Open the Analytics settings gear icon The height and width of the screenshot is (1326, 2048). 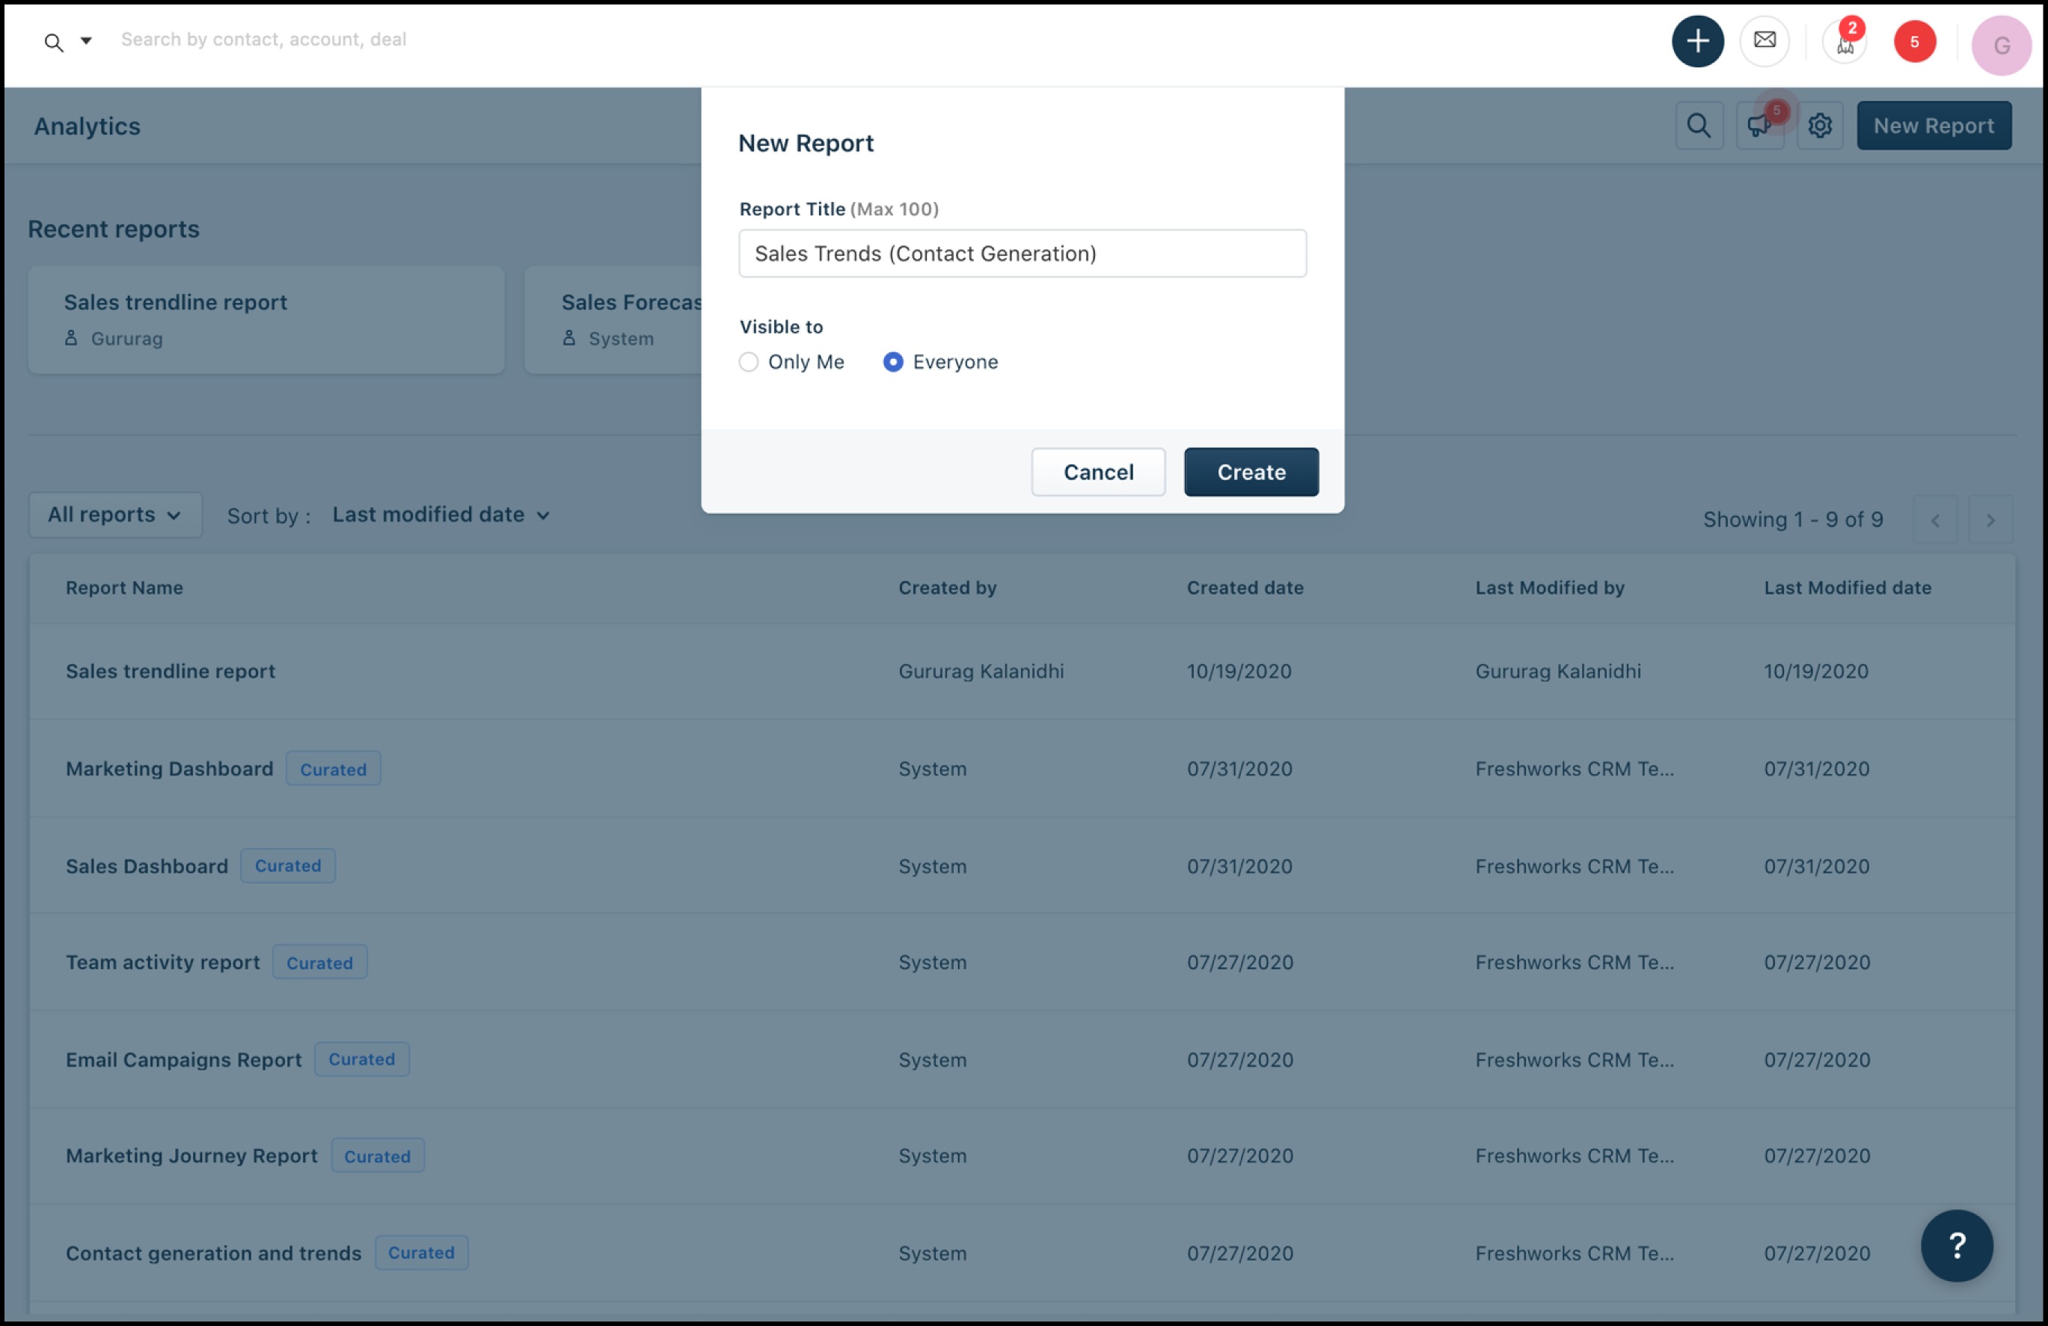tap(1819, 126)
